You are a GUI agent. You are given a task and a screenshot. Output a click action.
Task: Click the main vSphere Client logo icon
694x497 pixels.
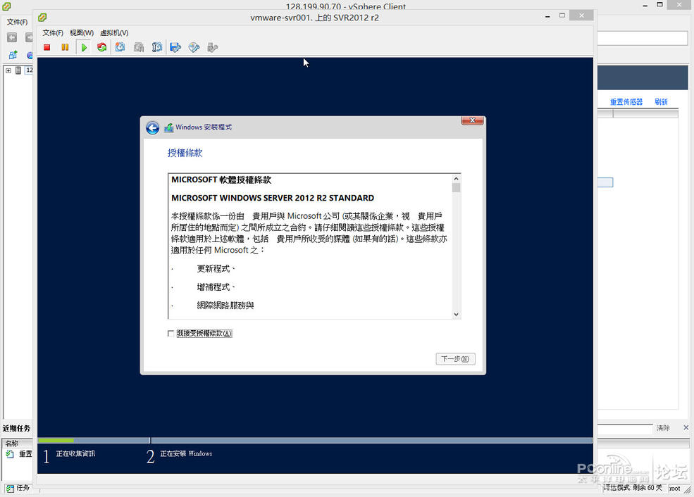point(6,6)
